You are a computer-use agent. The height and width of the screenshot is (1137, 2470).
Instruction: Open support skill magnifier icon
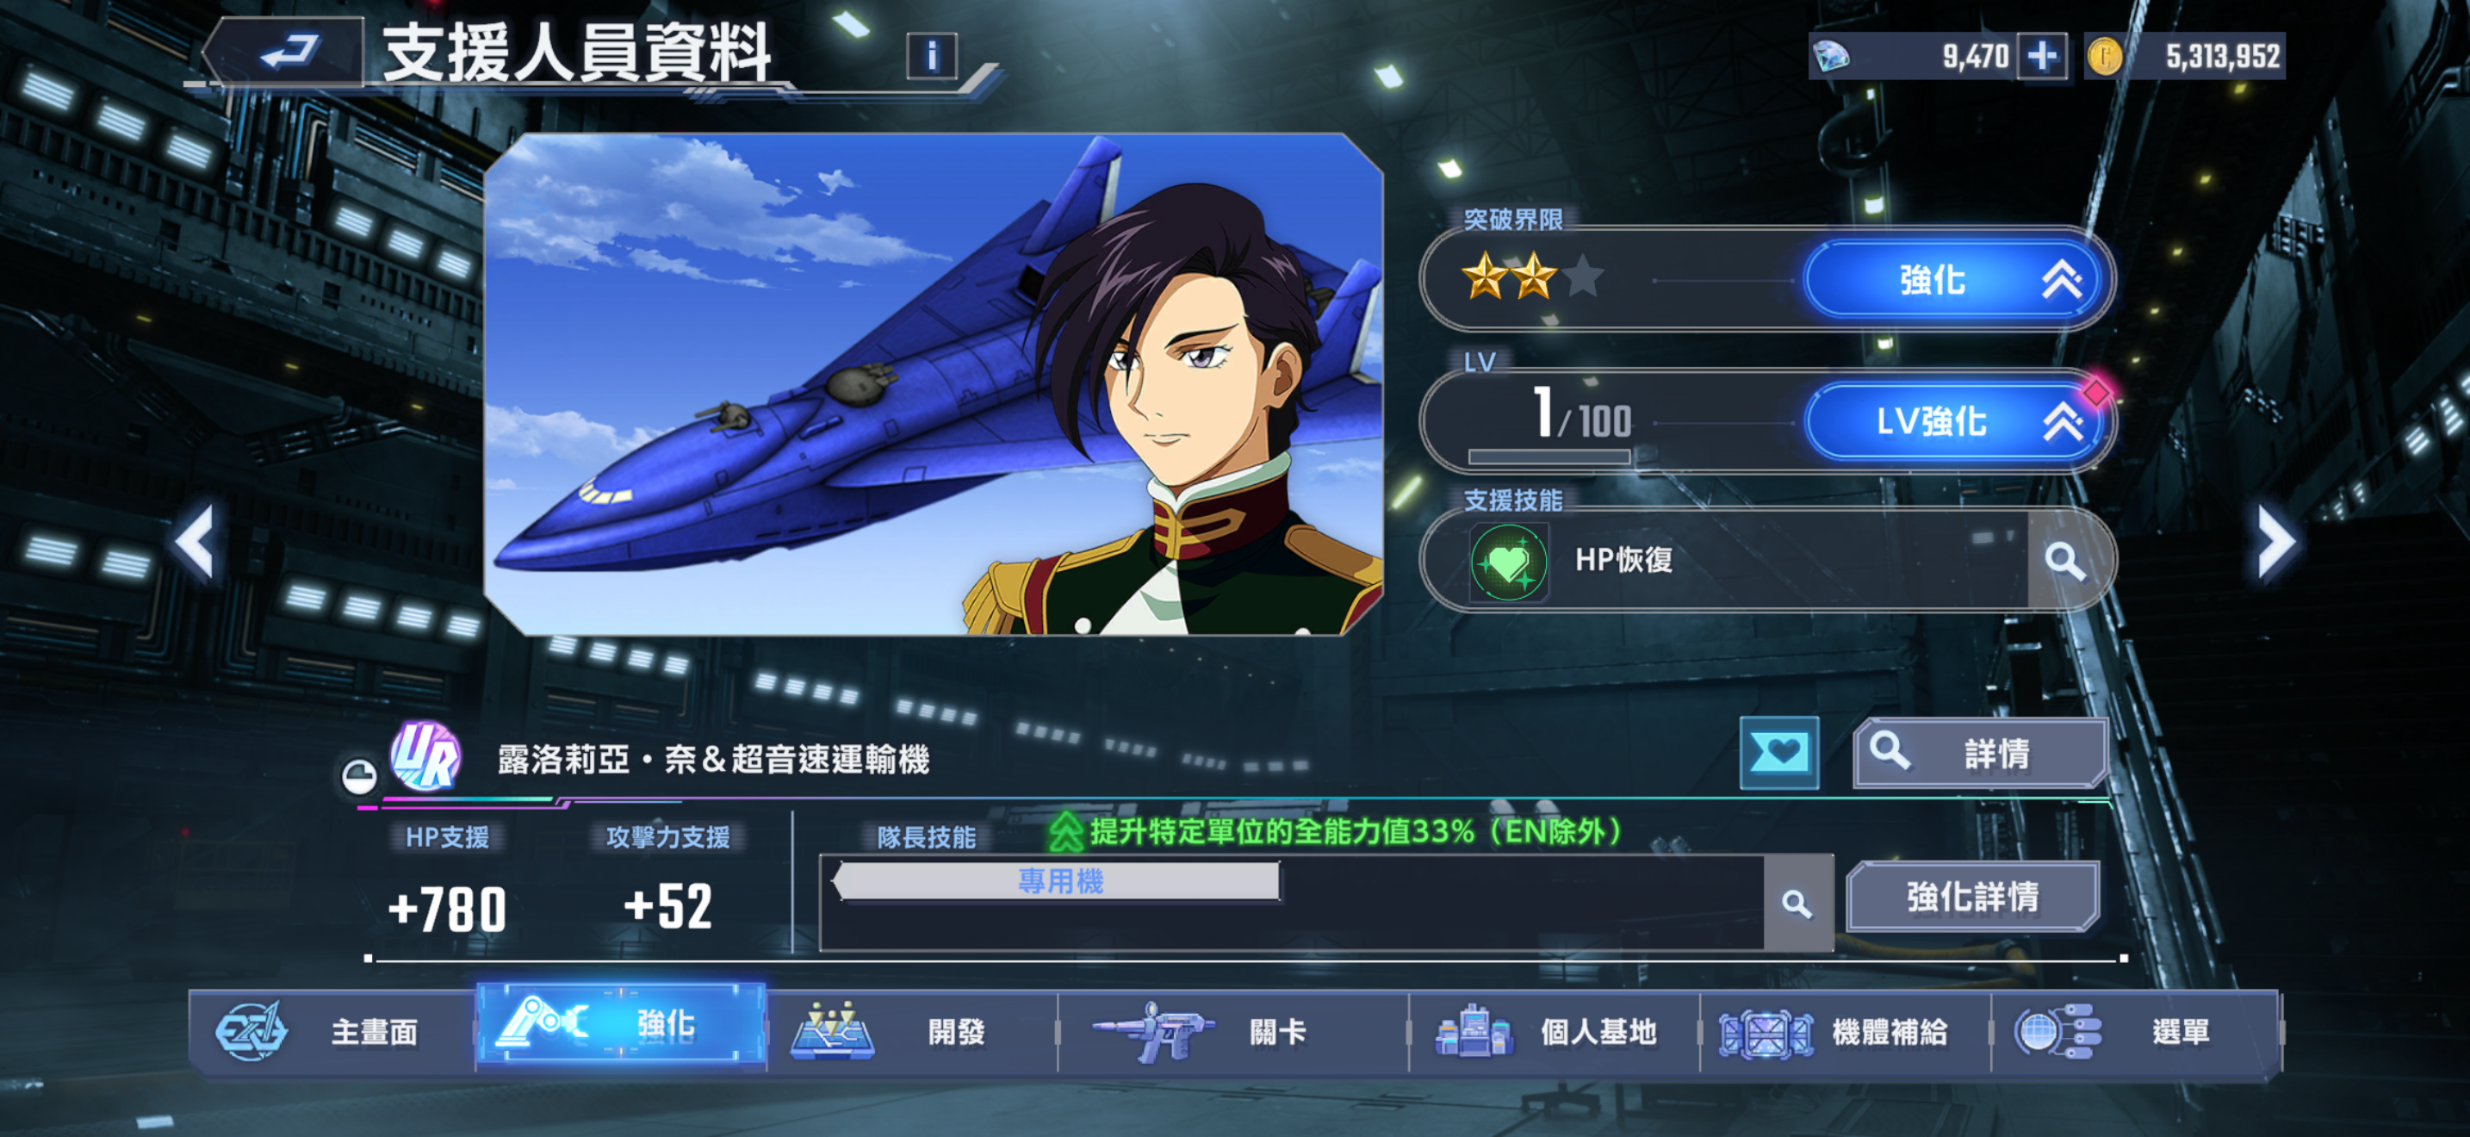[x=2064, y=561]
